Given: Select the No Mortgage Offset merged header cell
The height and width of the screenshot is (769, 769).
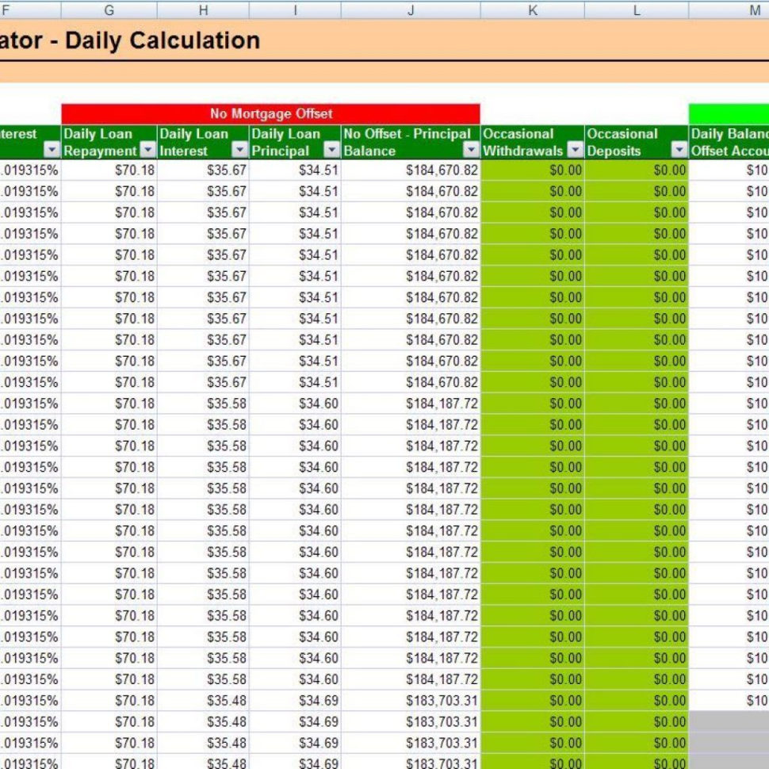Looking at the screenshot, I should point(272,113).
